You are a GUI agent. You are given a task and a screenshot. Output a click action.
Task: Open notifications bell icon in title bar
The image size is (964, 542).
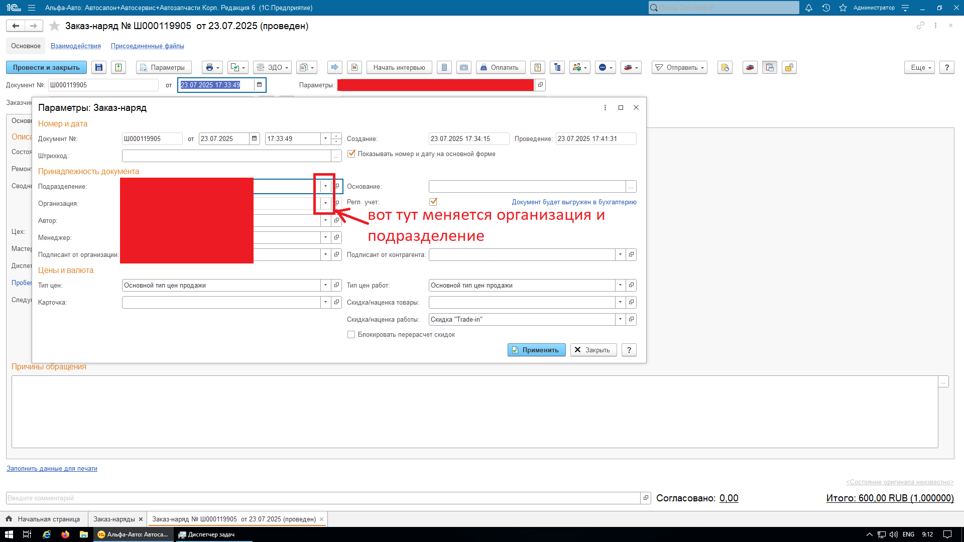tap(808, 8)
